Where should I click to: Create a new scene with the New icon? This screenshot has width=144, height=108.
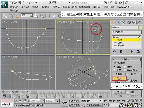tap(11, 3)
